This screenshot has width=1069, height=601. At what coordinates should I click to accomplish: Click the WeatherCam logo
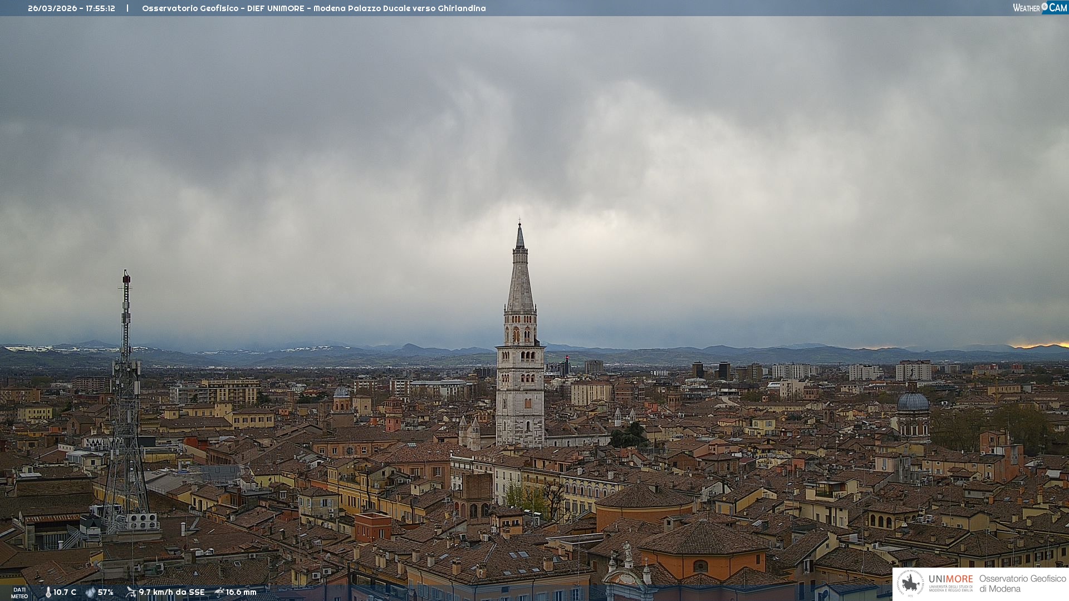click(x=1039, y=8)
